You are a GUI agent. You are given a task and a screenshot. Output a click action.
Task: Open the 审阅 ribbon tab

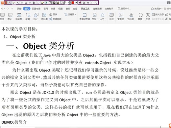pyautogui.click(x=53, y=9)
